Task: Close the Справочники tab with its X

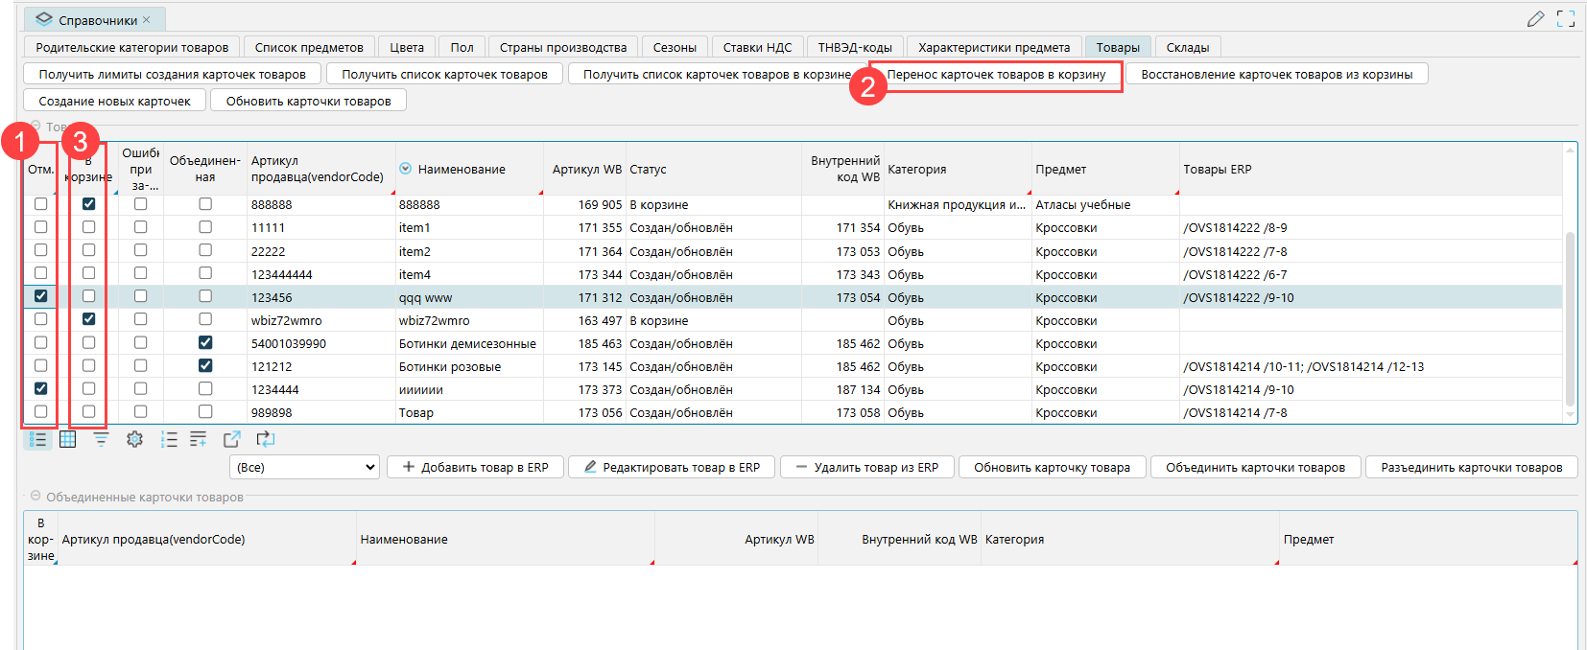Action: (x=147, y=19)
